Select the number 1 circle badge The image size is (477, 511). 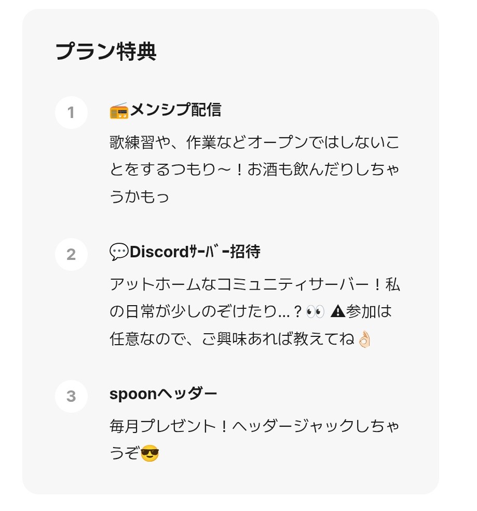71,112
